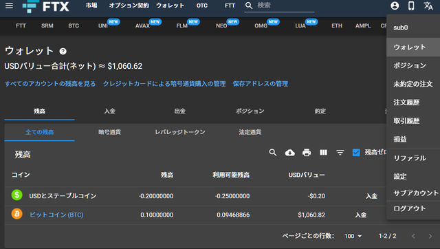Select FTT in the ticker bar
Viewport: 440px width, 249px height.
(x=21, y=25)
